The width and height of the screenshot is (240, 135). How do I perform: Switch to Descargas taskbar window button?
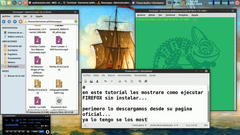(x=114, y=3)
